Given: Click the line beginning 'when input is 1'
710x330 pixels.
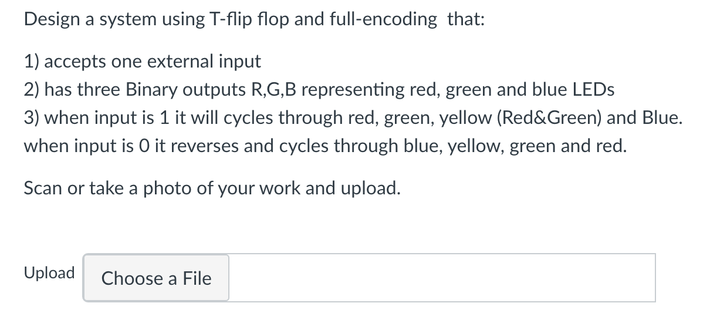Looking at the screenshot, I should 353,117.
